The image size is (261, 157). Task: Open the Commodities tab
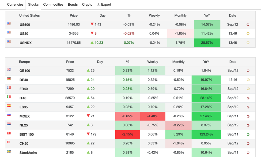53,5
